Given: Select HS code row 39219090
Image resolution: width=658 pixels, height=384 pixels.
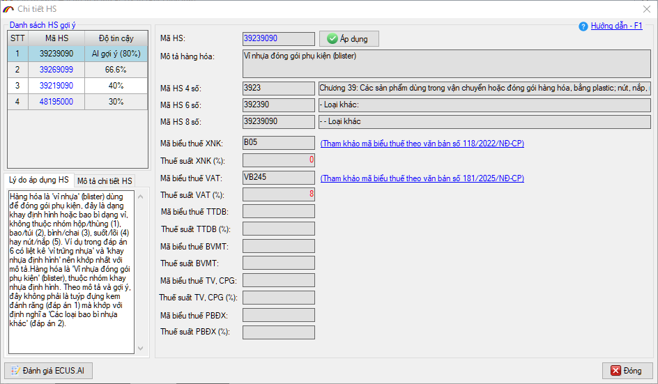Looking at the screenshot, I should [x=56, y=86].
